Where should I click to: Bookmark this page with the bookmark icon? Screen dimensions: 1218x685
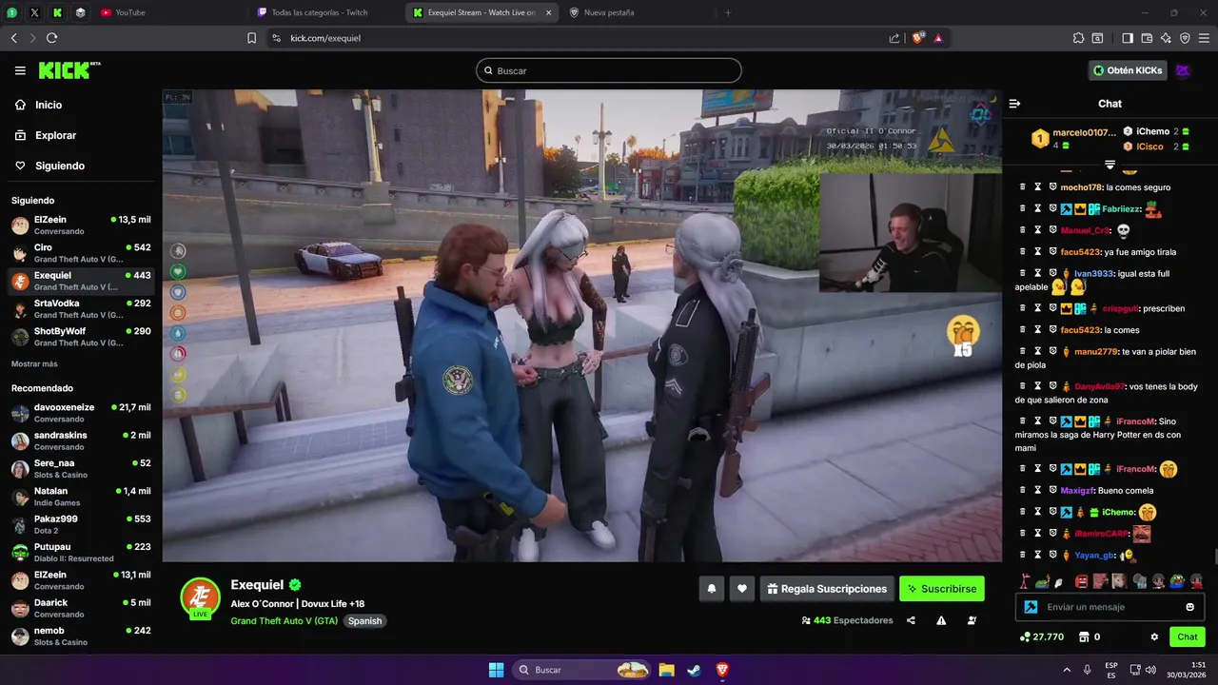click(x=251, y=38)
